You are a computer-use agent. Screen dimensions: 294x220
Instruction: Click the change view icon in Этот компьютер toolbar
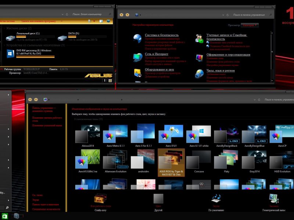(x=90, y=21)
